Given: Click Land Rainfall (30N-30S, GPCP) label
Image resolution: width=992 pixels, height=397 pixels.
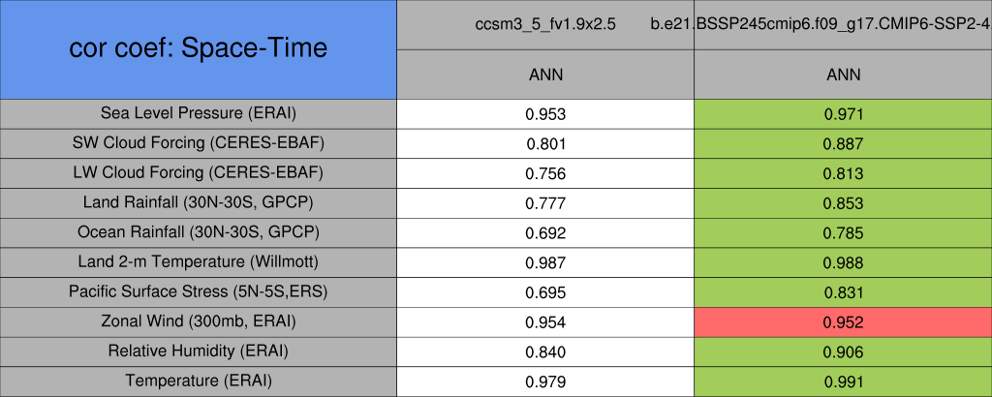Looking at the screenshot, I should tap(198, 202).
